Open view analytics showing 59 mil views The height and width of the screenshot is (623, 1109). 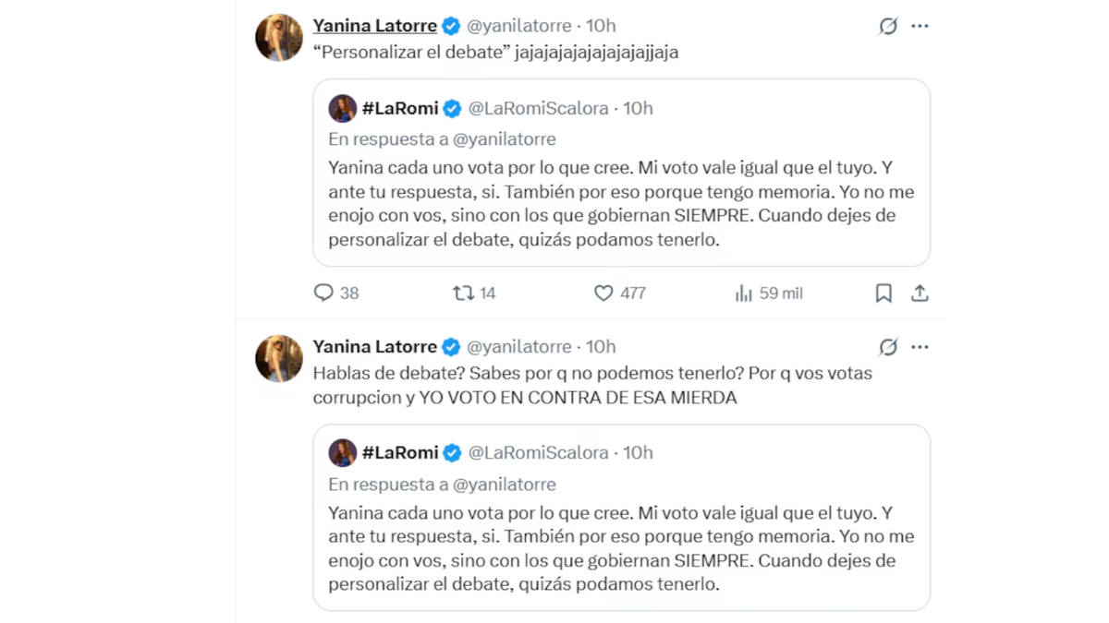point(744,293)
